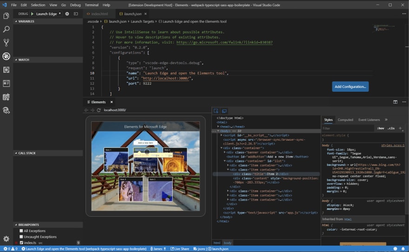Click the browser back arrow
This screenshot has width=409, height=252.
pyautogui.click(x=86, y=110)
